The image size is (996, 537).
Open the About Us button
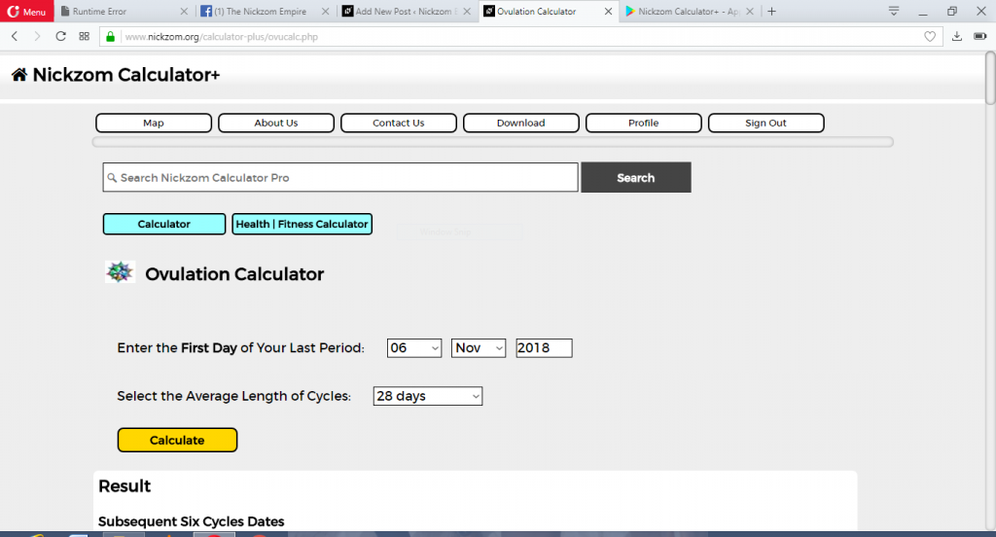click(276, 123)
